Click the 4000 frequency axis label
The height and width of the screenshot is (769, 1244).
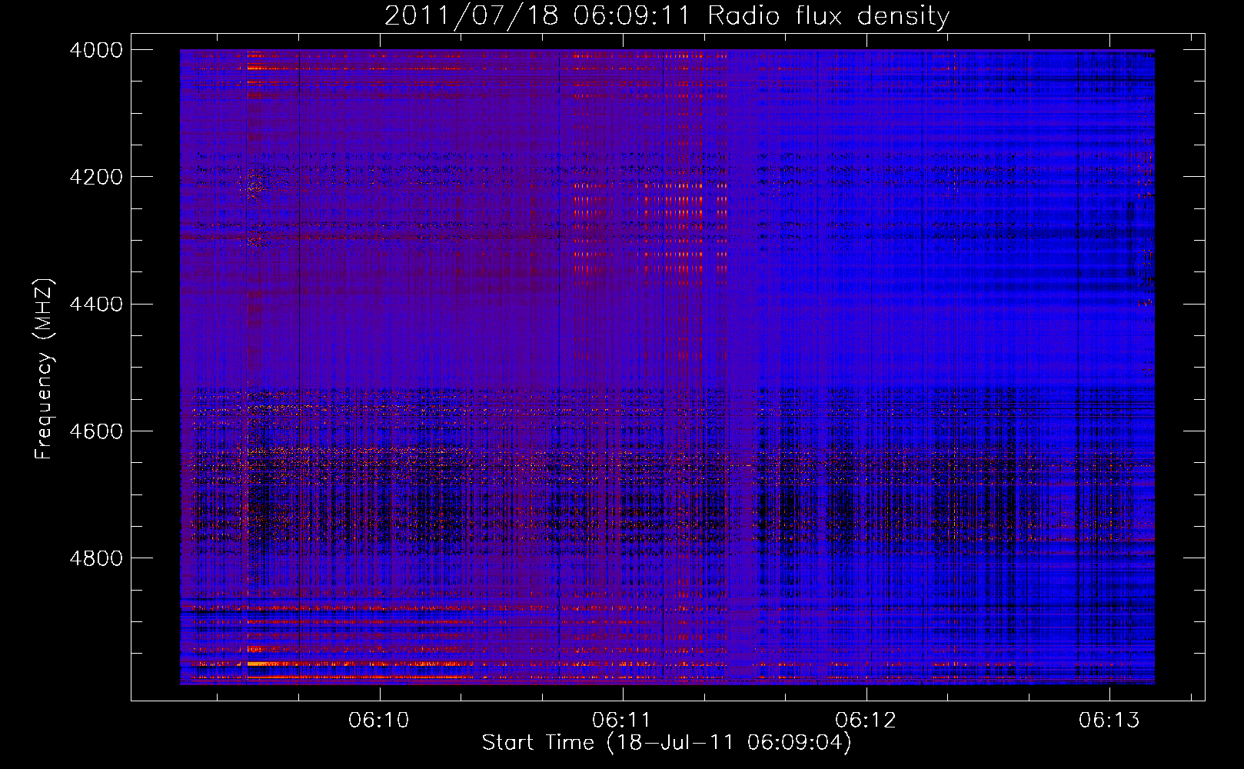click(x=96, y=50)
